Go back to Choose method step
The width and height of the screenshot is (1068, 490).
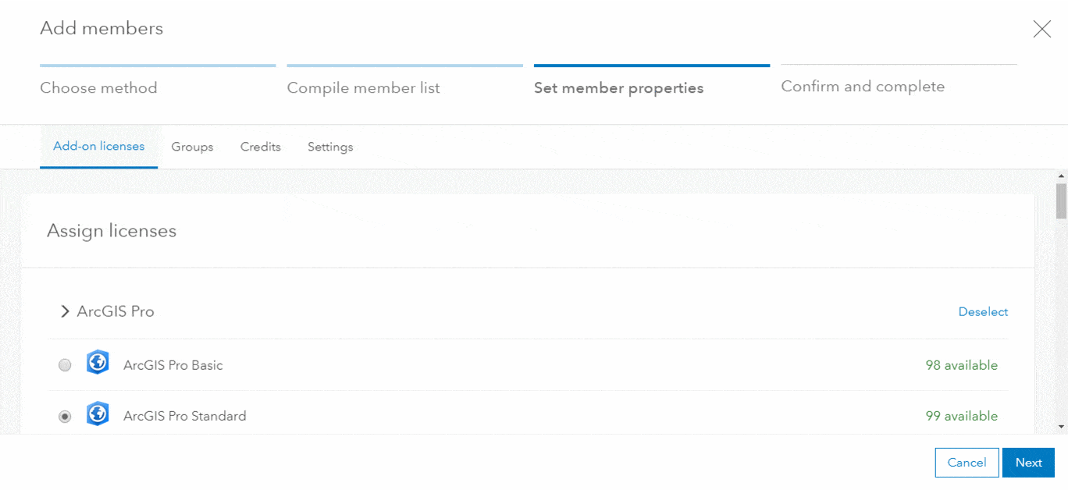(99, 87)
